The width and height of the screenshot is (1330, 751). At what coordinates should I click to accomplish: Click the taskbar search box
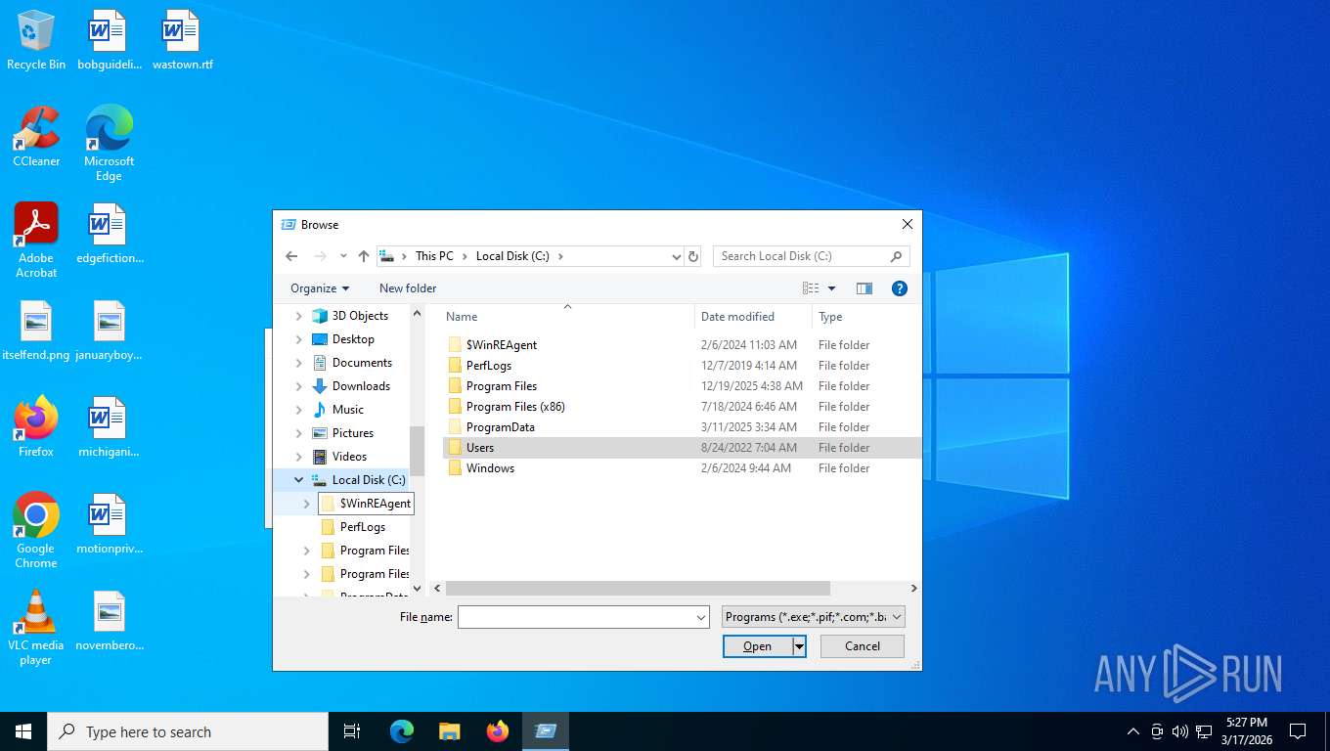[188, 731]
